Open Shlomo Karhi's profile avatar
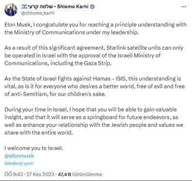 (x=11, y=10)
